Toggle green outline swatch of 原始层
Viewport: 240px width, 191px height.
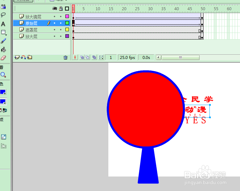pyautogui.click(x=67, y=23)
